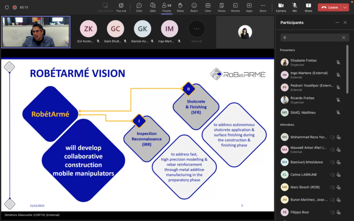Click the meeting timer 45:11
Screen dimensions: 354x221
tap(24, 7)
